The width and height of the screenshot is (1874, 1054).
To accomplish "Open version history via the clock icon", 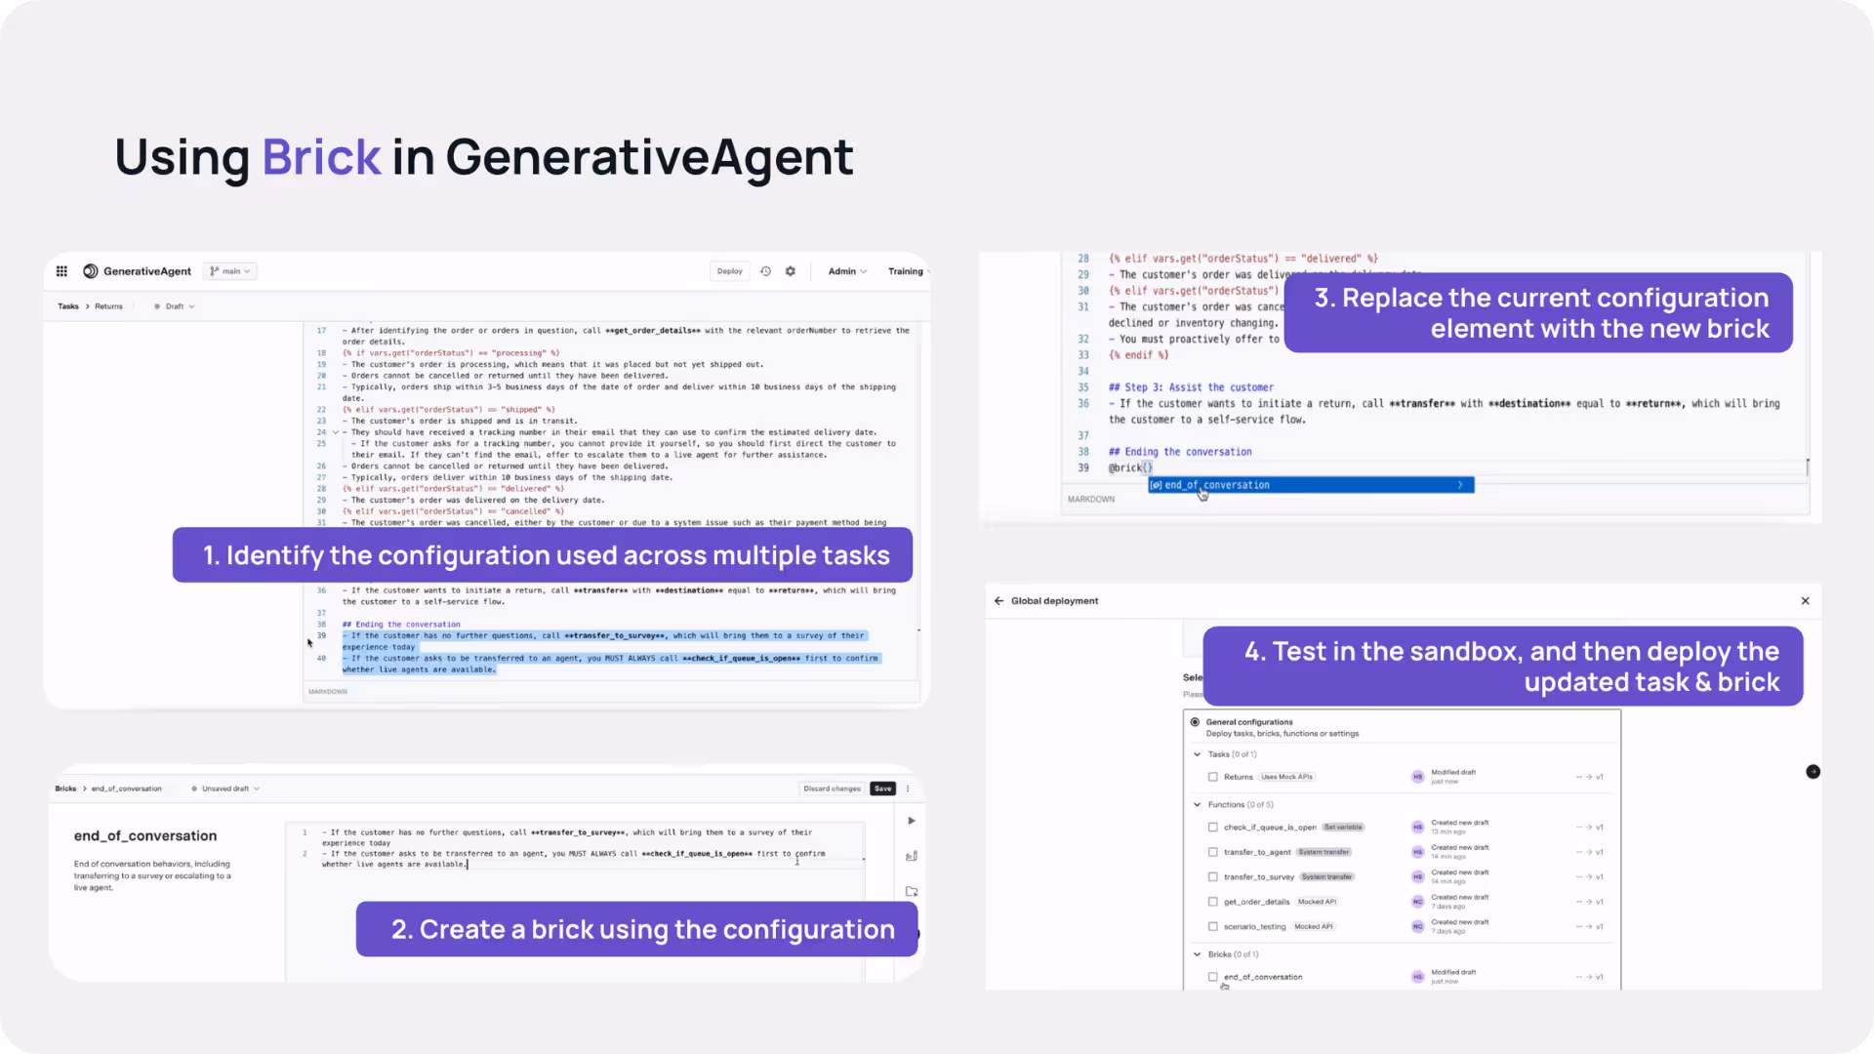I will click(x=765, y=270).
